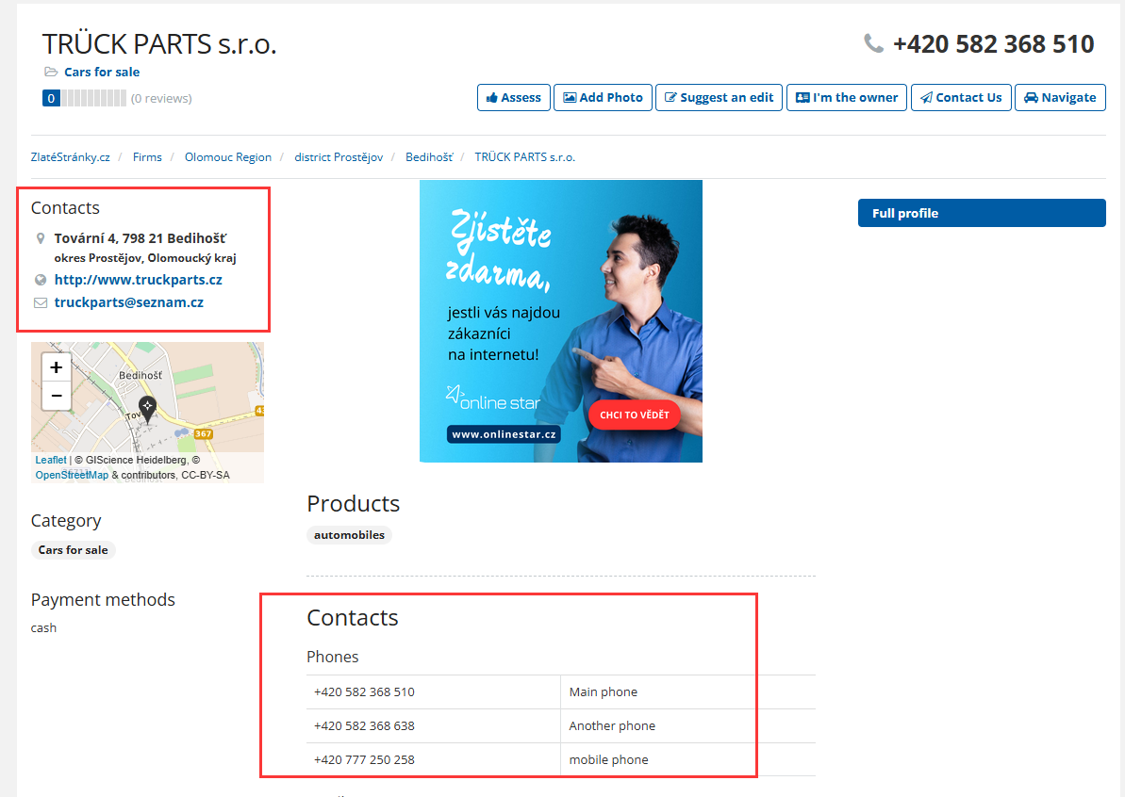Click the TRÜCK PARTS s.r.o. page title
This screenshot has height=797, width=1125.
pos(159,43)
